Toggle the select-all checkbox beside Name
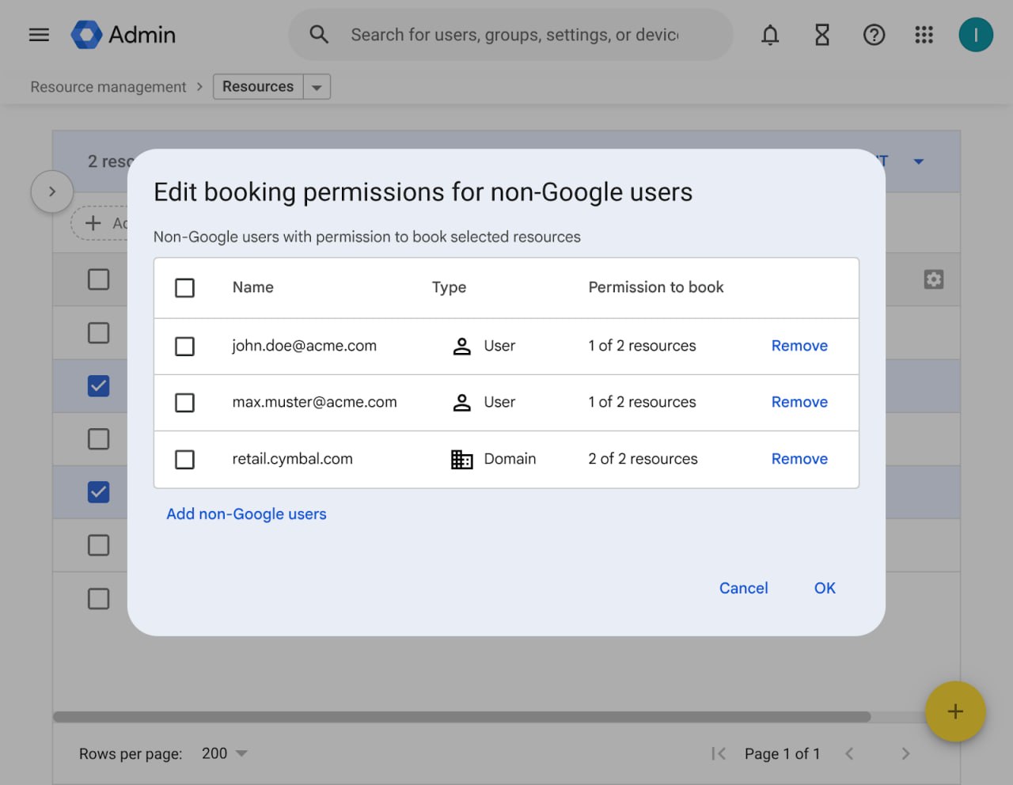 [184, 288]
